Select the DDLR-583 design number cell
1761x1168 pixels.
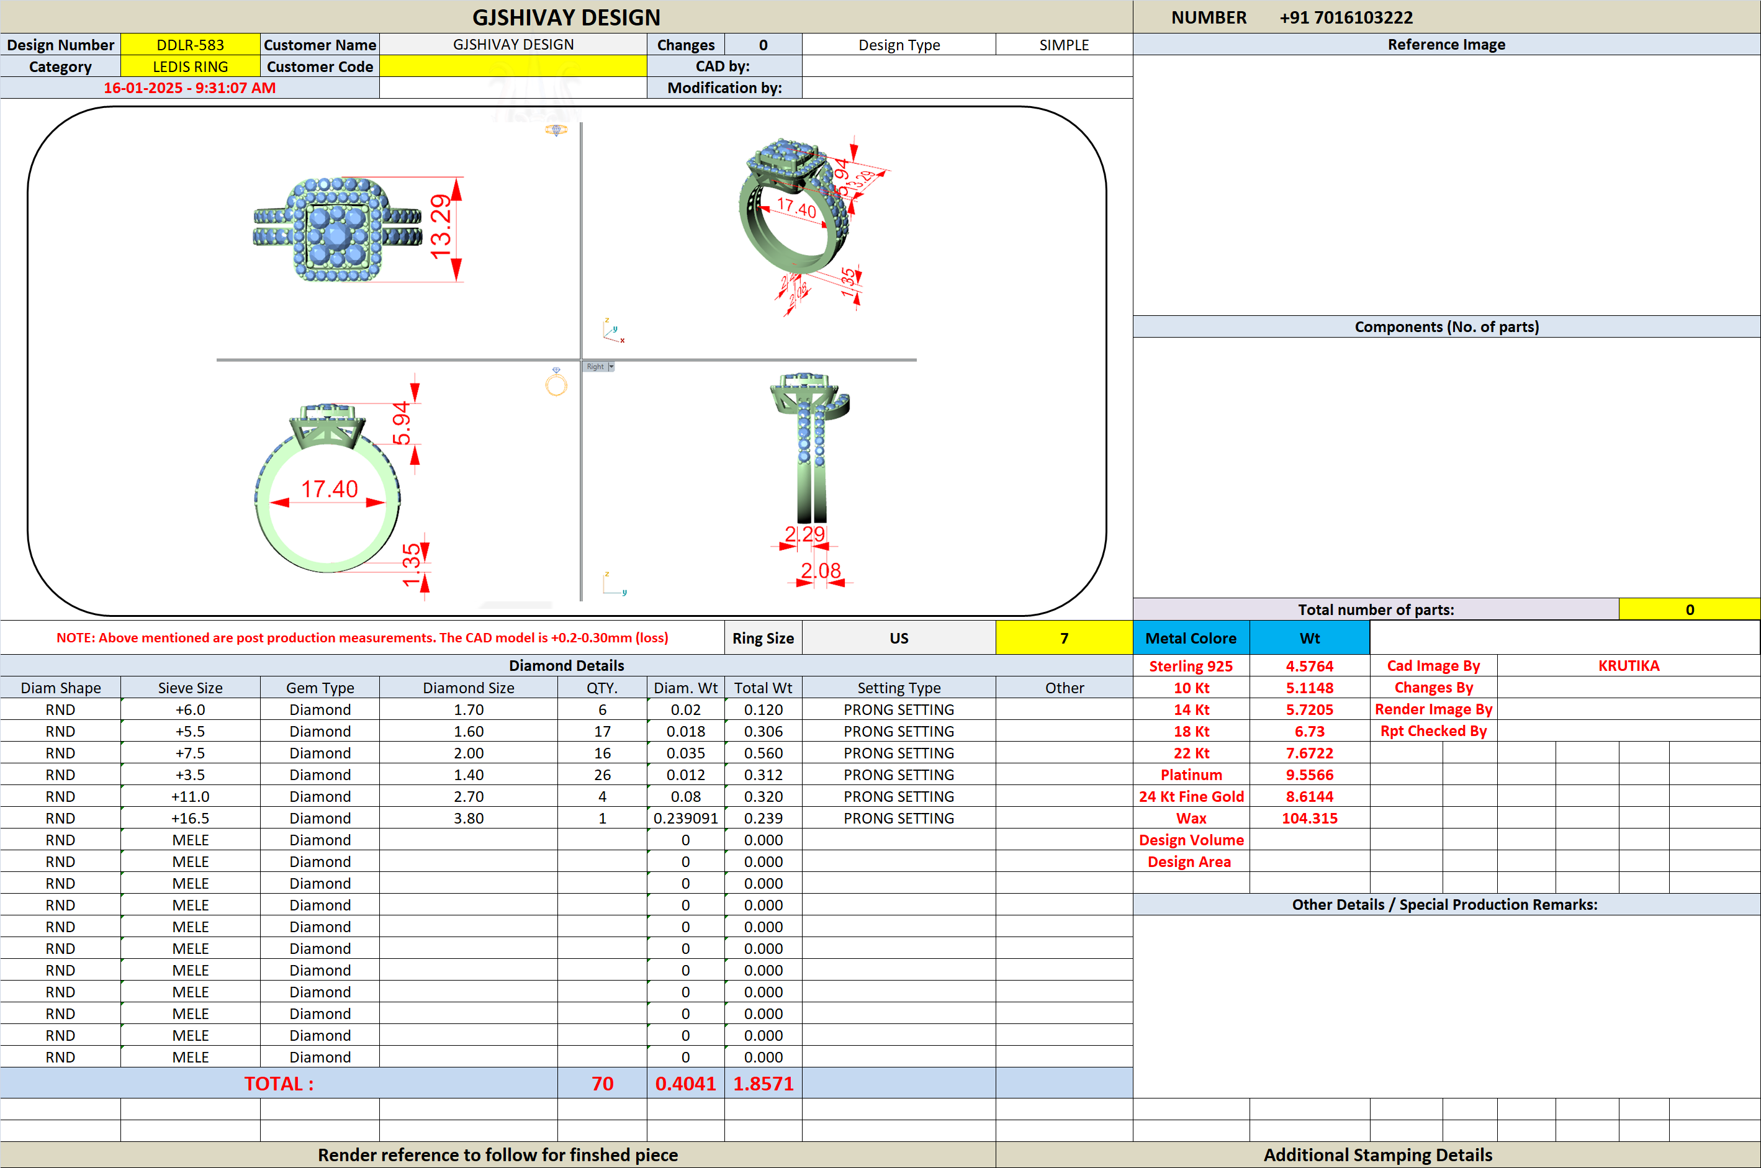[190, 45]
